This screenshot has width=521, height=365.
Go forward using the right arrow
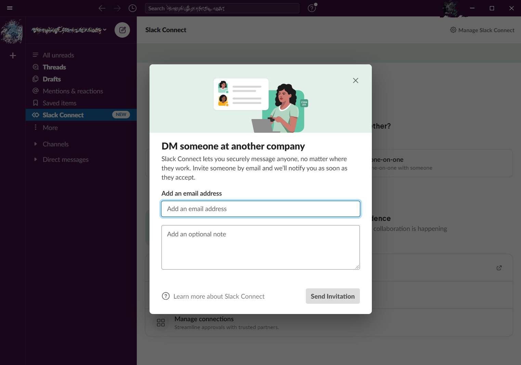pyautogui.click(x=117, y=8)
